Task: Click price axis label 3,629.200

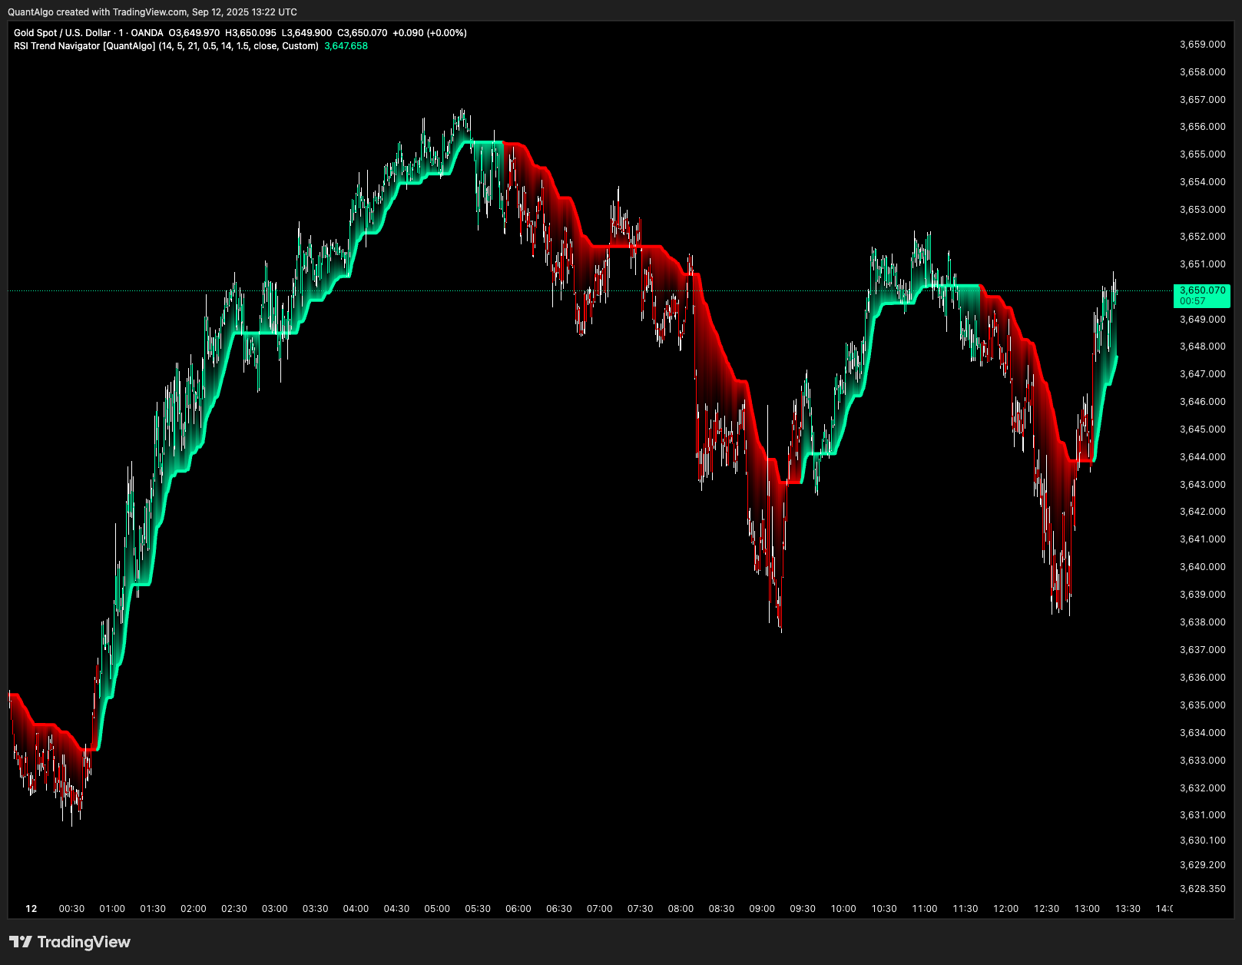Action: 1203,865
